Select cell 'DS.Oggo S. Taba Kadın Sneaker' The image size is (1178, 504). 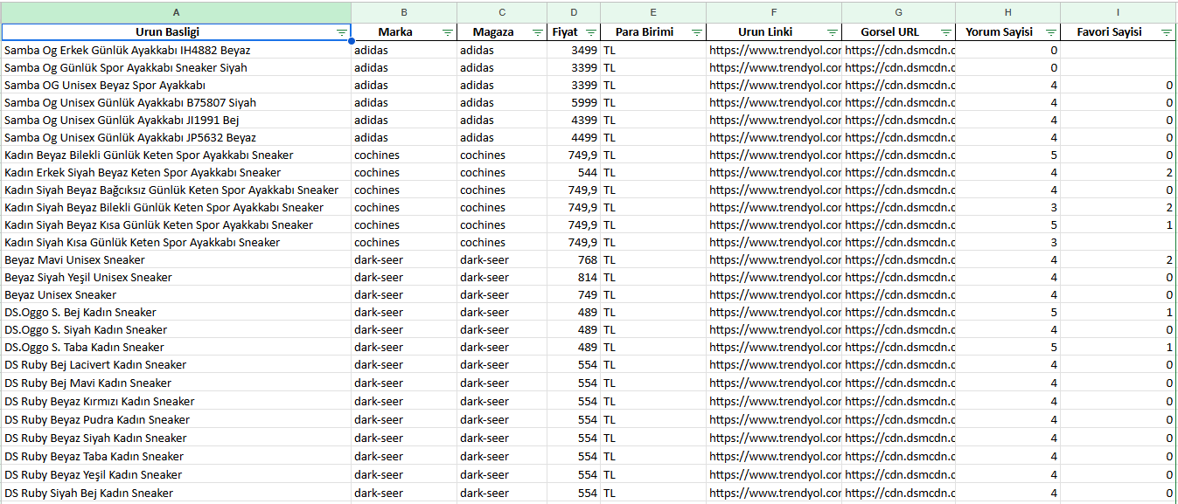(x=177, y=347)
